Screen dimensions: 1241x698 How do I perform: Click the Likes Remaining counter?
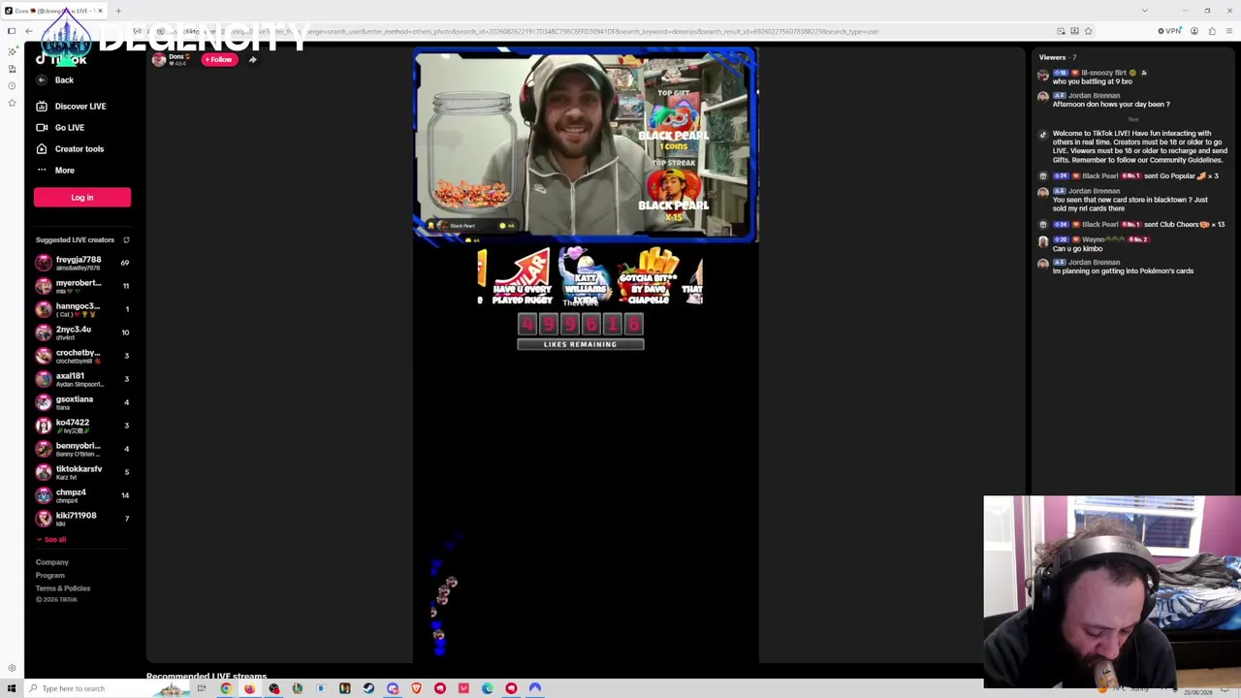pos(580,330)
